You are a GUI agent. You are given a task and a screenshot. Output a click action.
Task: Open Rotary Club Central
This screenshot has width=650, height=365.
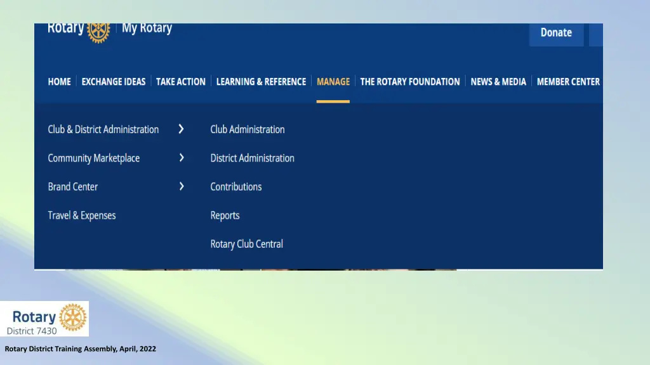(x=247, y=244)
